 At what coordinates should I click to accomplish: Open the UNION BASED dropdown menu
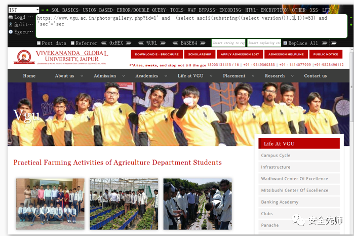(98, 10)
